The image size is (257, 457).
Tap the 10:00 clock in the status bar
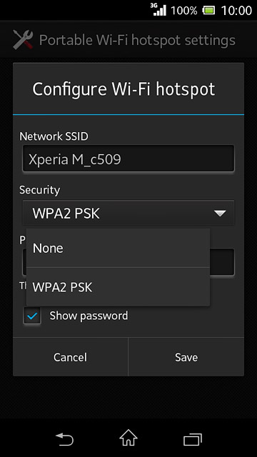[236, 11]
